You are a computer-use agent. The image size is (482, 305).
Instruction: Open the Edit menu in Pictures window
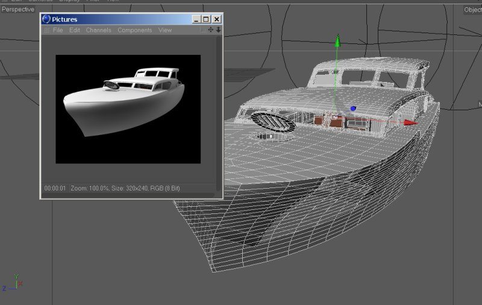(x=74, y=30)
